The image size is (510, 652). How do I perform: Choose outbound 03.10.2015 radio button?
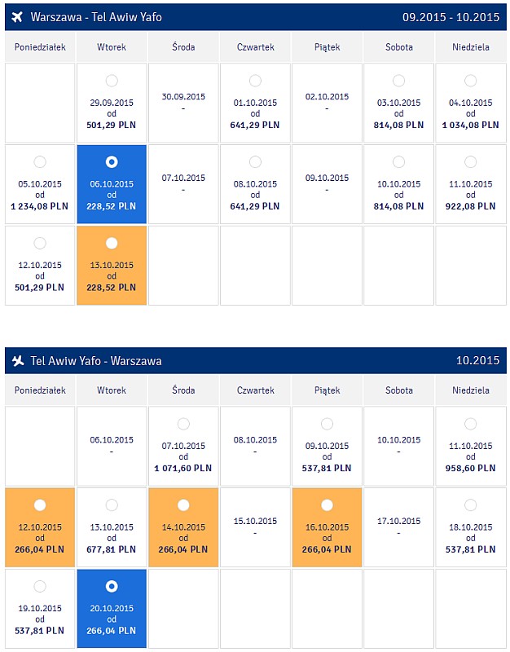tap(398, 81)
